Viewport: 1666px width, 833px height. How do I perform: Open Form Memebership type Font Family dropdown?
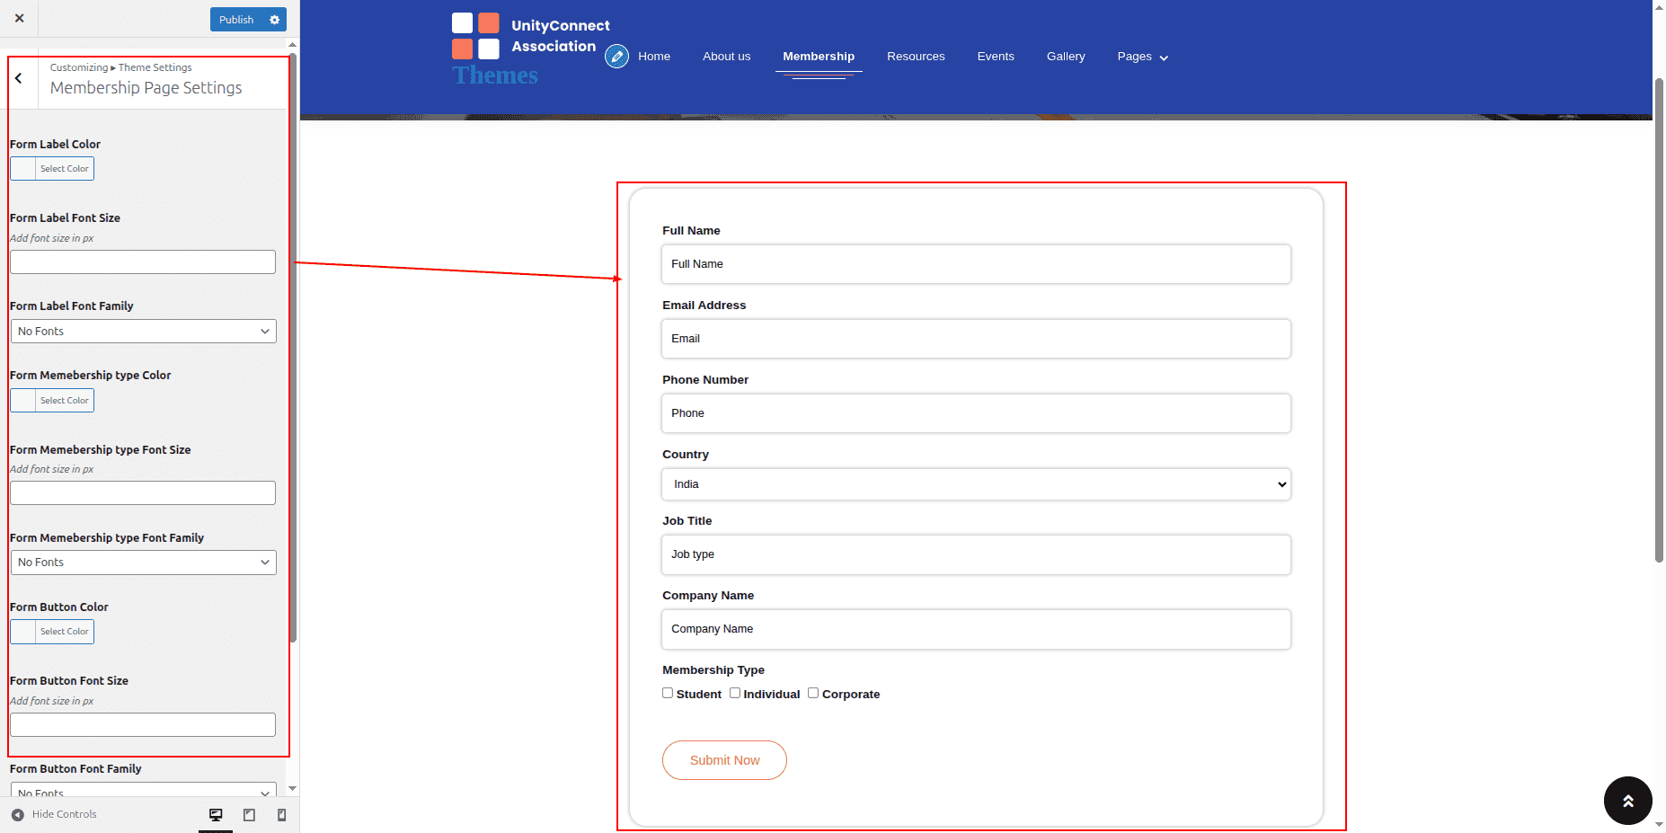(x=143, y=563)
